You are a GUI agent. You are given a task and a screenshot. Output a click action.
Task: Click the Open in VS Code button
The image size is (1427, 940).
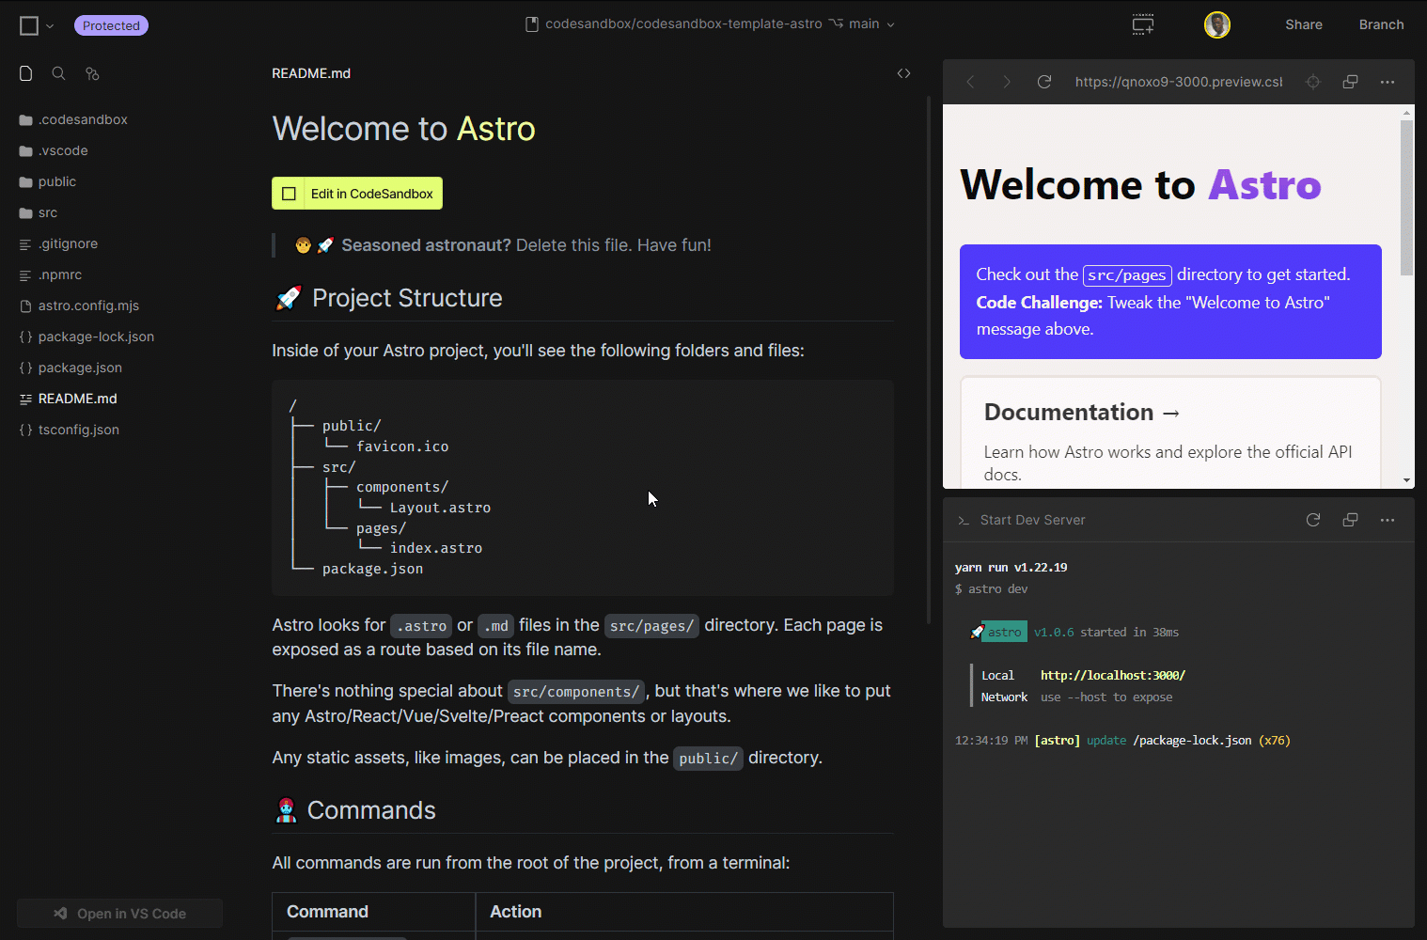119,914
